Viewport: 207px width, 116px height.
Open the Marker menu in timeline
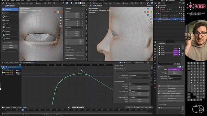tap(25, 107)
